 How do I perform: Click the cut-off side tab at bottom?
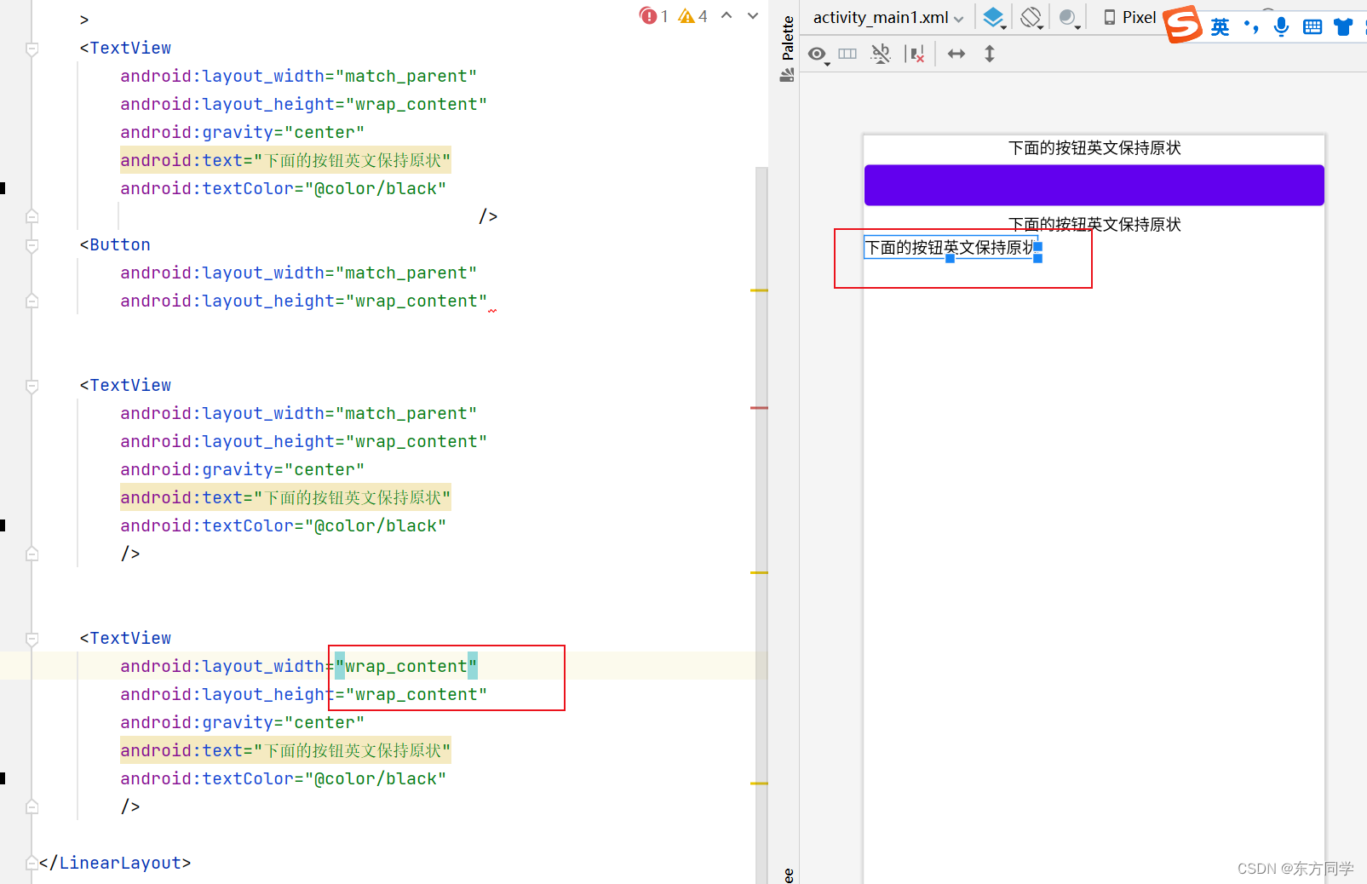788,875
